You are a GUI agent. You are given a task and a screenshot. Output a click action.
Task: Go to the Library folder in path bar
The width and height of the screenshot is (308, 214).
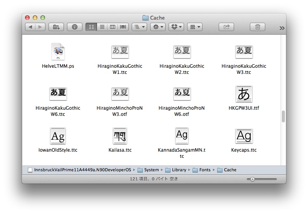click(x=176, y=170)
